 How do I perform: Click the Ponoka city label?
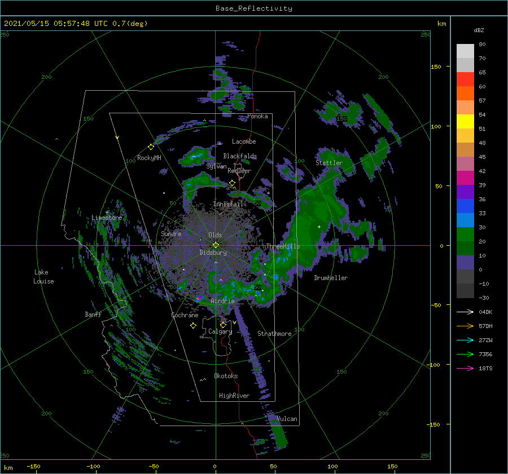click(x=257, y=116)
